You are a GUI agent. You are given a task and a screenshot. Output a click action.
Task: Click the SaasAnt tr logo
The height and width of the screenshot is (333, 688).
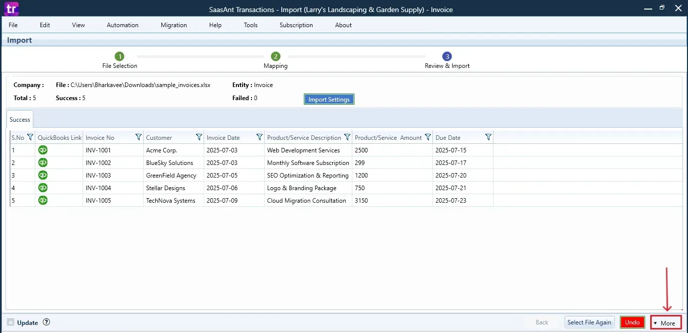pyautogui.click(x=10, y=9)
